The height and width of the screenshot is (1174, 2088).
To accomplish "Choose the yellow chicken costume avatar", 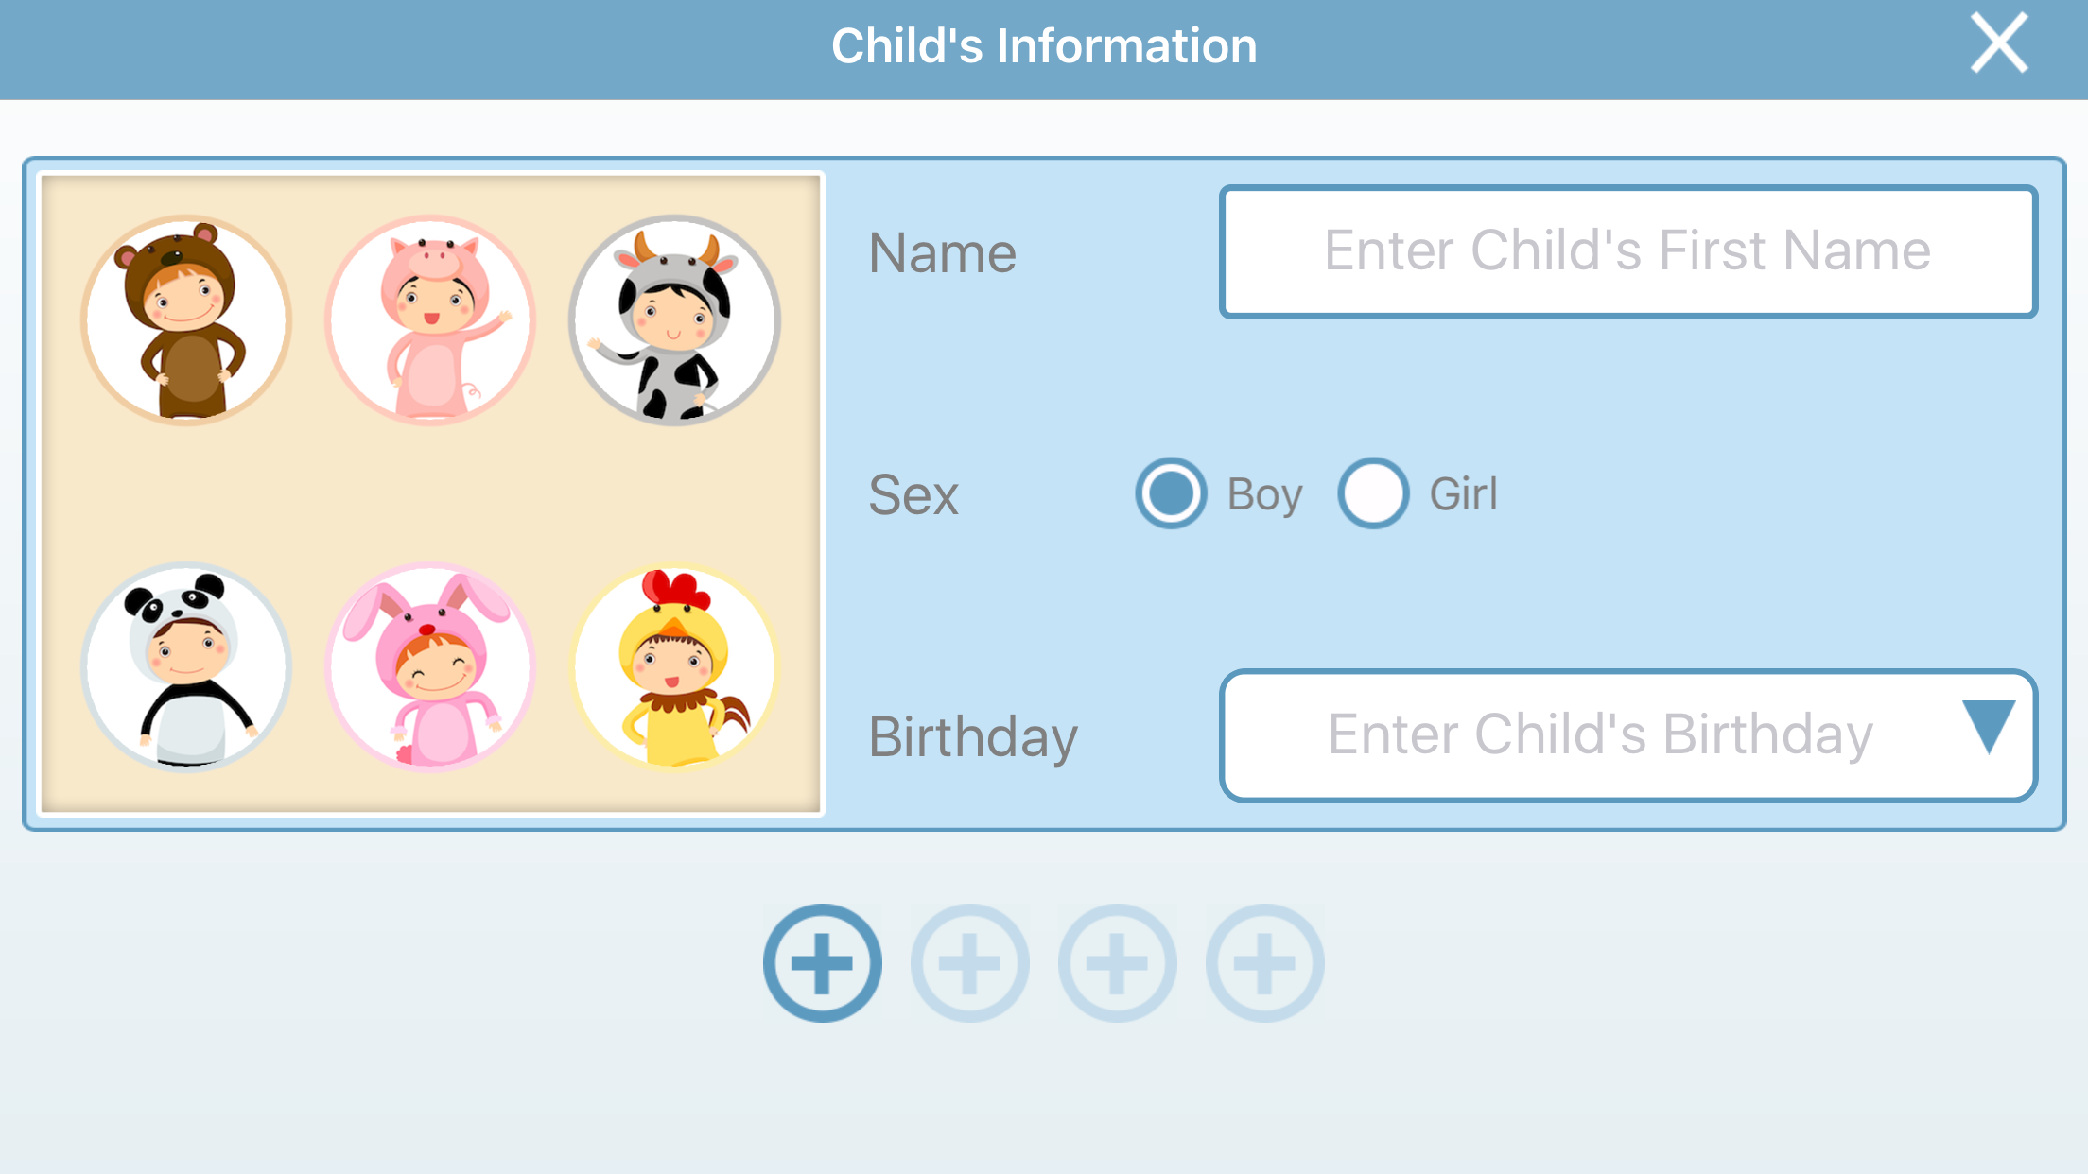I will point(674,667).
